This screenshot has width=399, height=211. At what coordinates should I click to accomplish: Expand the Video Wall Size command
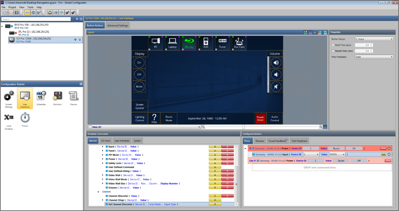[x=103, y=184]
